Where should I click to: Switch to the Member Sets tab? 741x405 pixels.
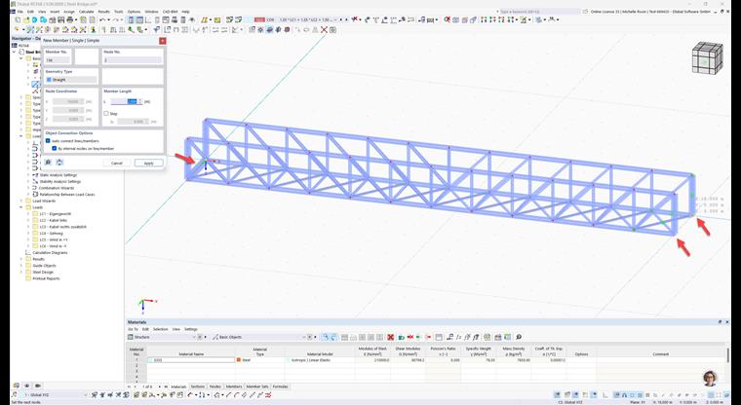click(x=257, y=387)
